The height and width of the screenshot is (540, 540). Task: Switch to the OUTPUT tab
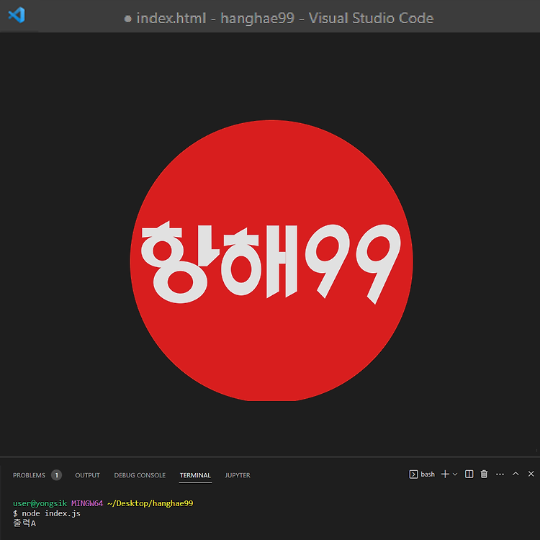pyautogui.click(x=87, y=475)
